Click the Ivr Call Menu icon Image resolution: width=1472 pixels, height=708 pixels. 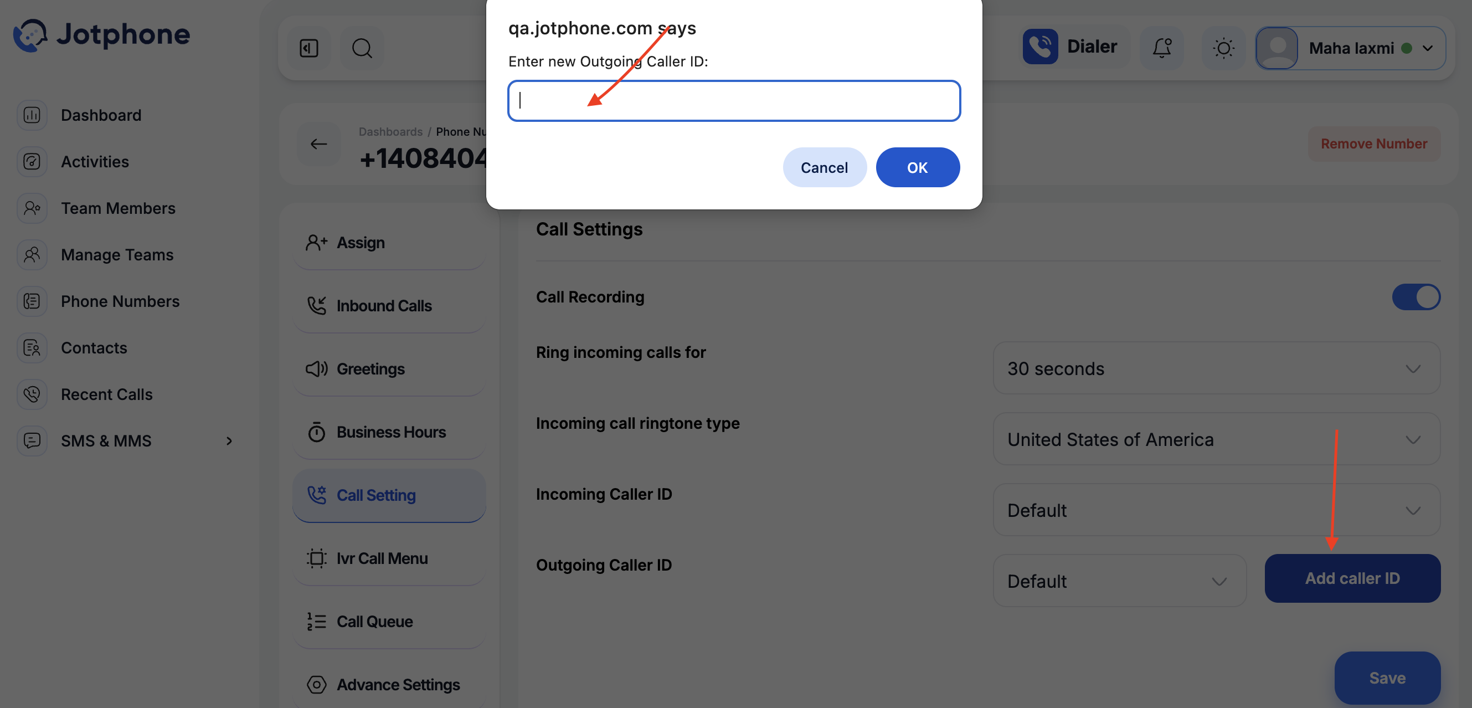click(x=317, y=558)
